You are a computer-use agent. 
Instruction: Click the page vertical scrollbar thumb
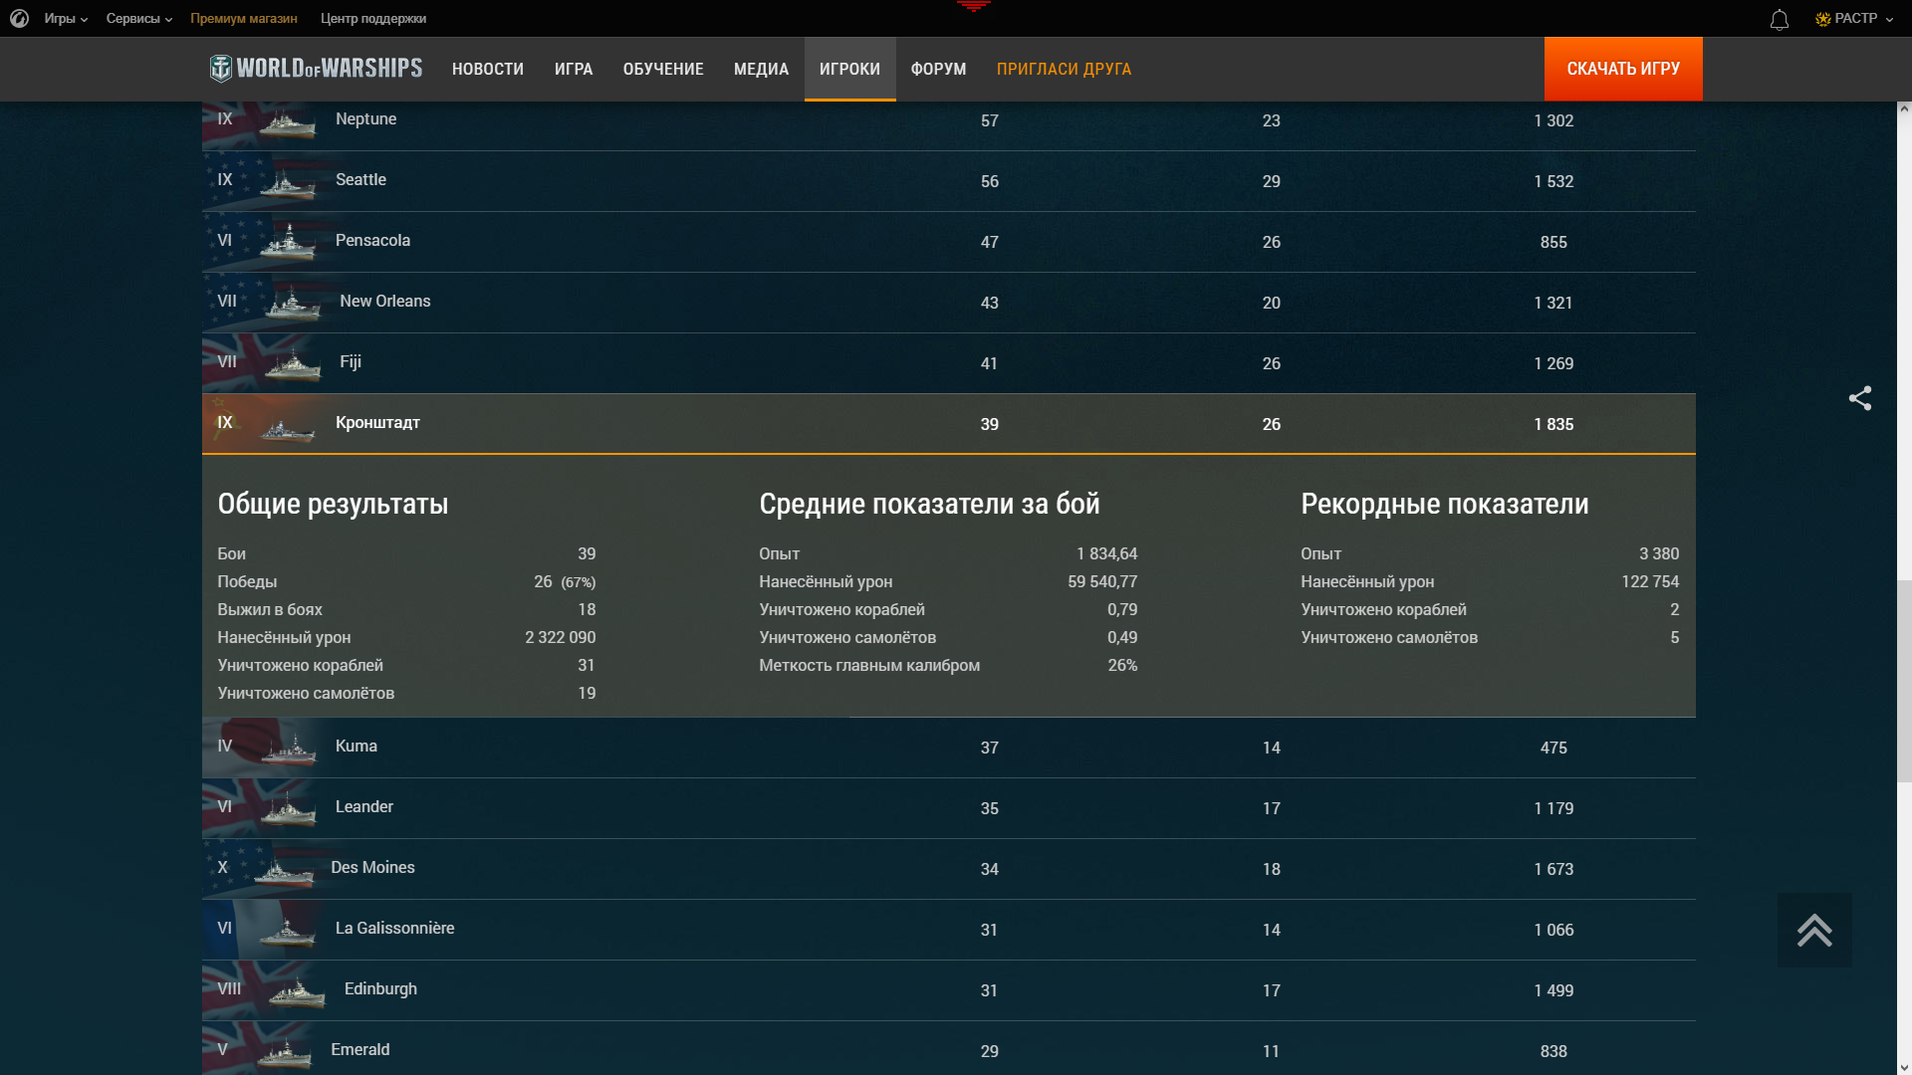1903,680
